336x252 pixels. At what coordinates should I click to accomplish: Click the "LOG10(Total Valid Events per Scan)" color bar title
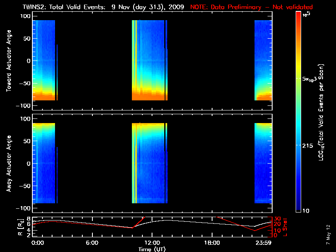(x=323, y=111)
